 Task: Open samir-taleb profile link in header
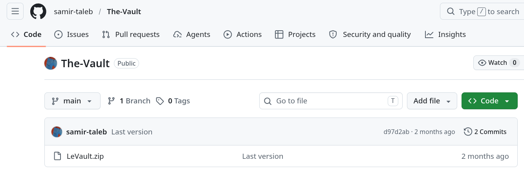tap(73, 12)
